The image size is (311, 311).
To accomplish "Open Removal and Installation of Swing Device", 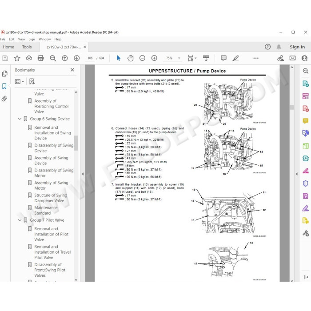I will tap(52, 133).
